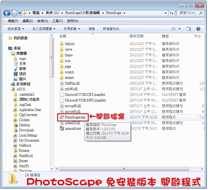
Task: Sort by the 類型 column header
Action: tap(165, 36)
